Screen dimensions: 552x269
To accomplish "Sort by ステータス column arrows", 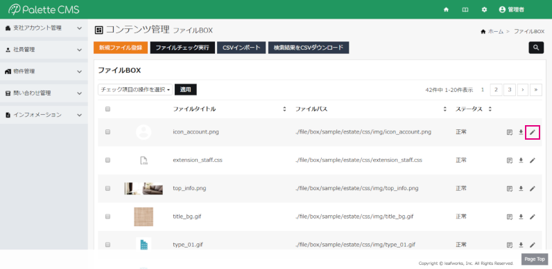I will pyautogui.click(x=490, y=109).
